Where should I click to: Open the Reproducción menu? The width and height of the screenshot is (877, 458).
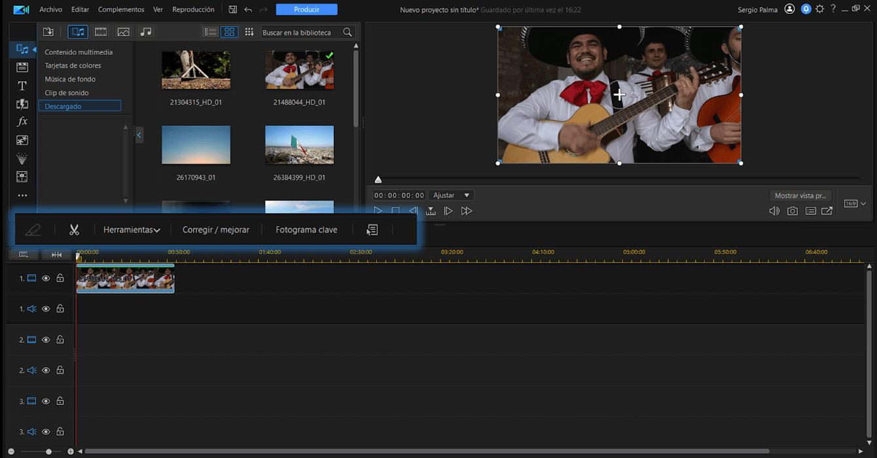[x=193, y=10]
